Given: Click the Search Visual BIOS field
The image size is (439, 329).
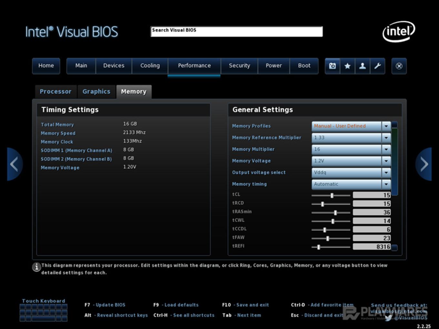Looking at the screenshot, I should click(237, 31).
